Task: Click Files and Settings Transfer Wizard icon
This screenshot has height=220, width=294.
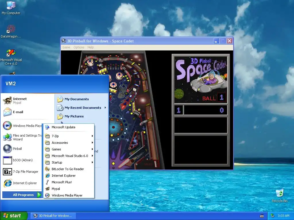Action: (7, 137)
